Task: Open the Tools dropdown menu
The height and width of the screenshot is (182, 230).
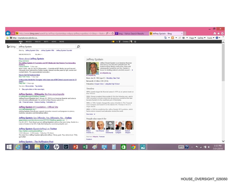Action: [211, 38]
